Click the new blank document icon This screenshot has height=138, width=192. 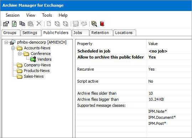click(49, 24)
